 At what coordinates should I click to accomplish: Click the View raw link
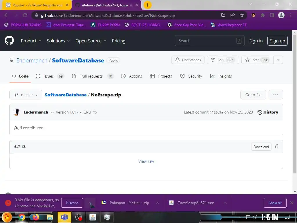tap(146, 161)
